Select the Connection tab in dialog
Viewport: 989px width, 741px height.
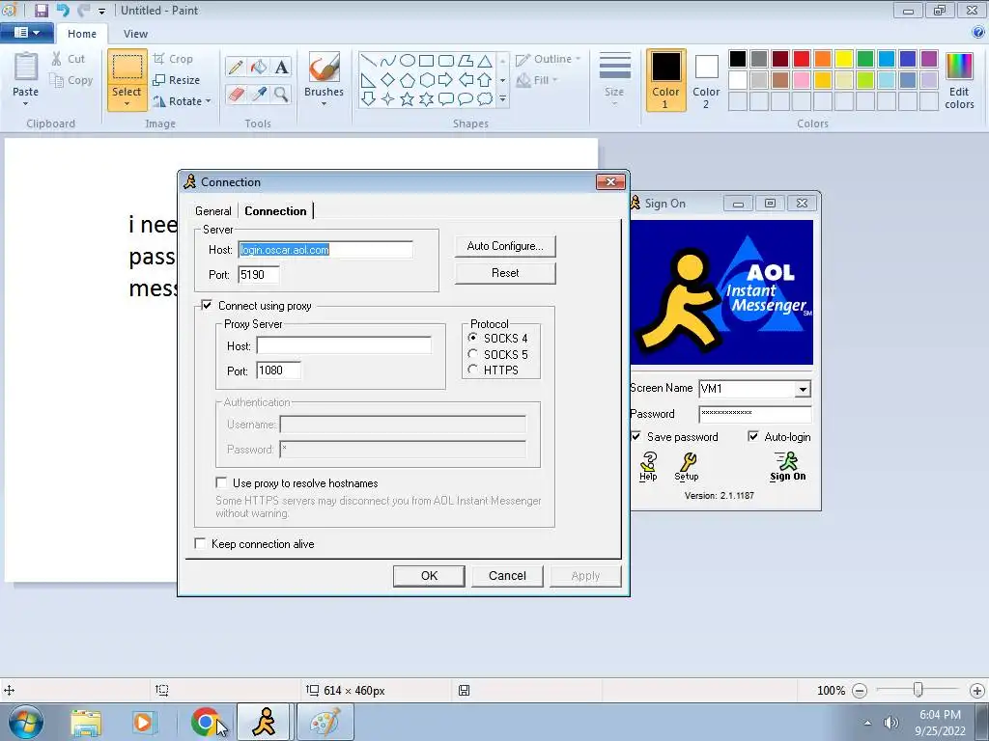275,211
